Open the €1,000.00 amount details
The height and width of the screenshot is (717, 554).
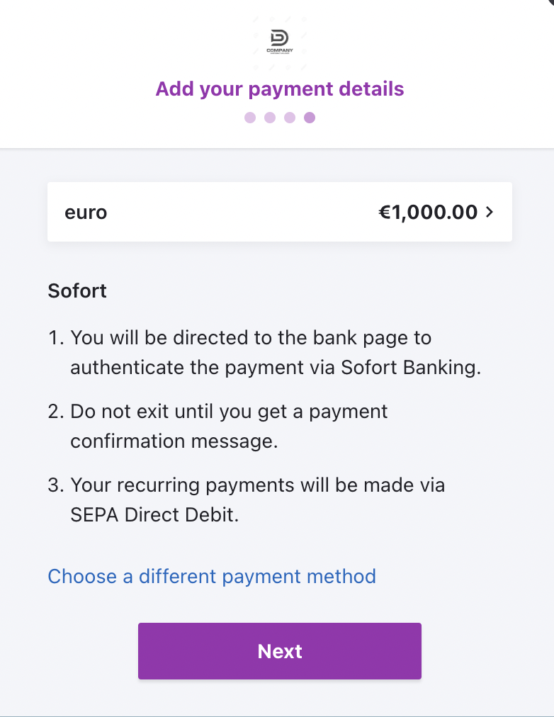coord(428,212)
